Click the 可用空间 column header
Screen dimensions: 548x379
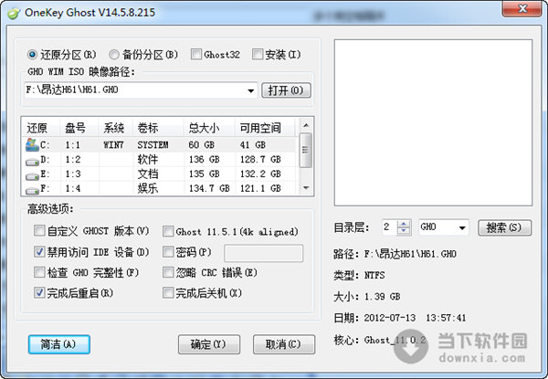[x=265, y=128]
